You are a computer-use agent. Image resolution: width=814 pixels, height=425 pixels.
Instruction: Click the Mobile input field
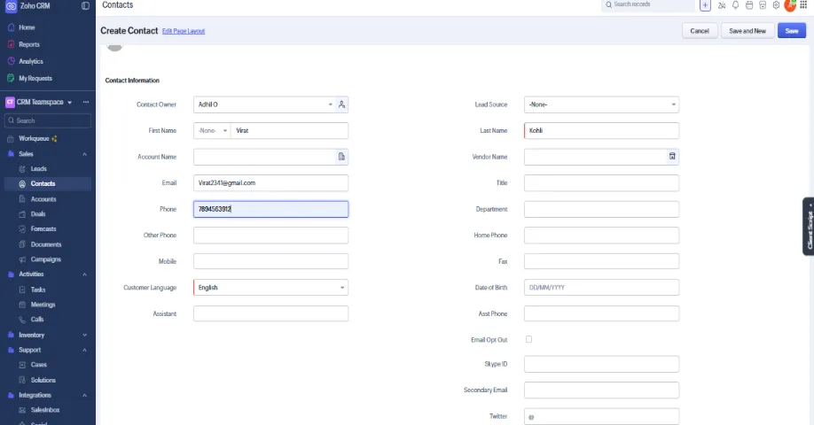point(270,261)
